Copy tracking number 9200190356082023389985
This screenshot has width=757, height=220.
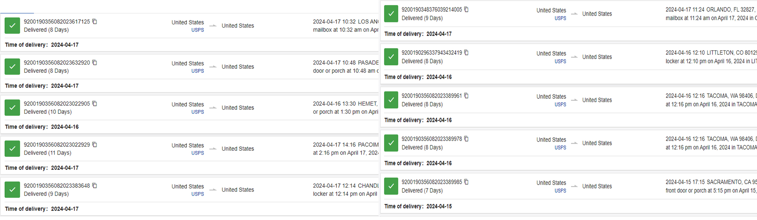[466, 182]
